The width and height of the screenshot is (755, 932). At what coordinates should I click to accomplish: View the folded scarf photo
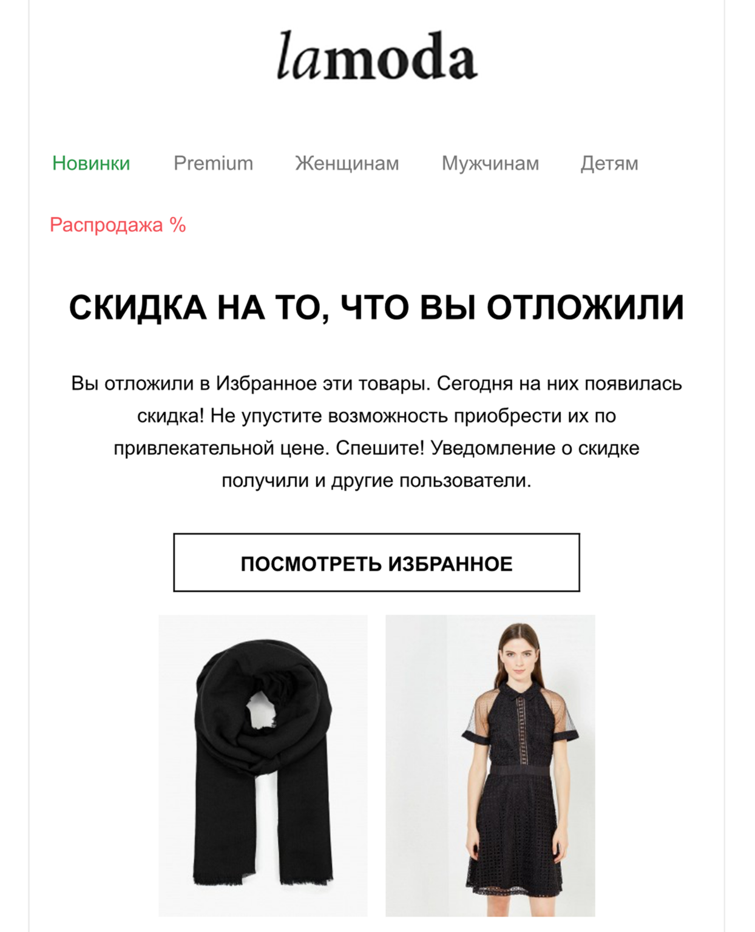click(263, 765)
